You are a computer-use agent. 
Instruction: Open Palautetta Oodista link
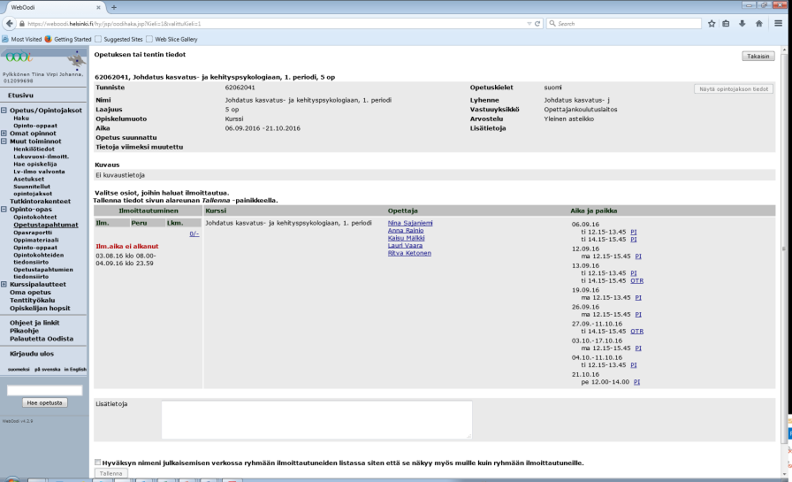(42, 339)
